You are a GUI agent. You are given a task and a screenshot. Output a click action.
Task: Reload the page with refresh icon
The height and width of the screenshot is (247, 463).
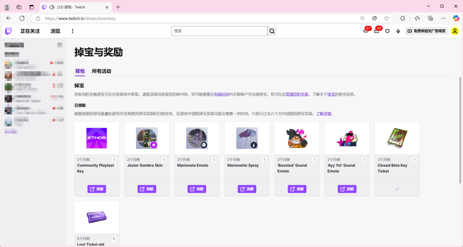tap(22, 18)
